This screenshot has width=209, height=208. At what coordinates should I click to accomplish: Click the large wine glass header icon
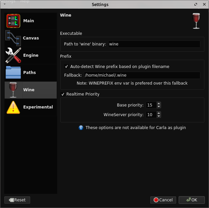[x=196, y=21]
